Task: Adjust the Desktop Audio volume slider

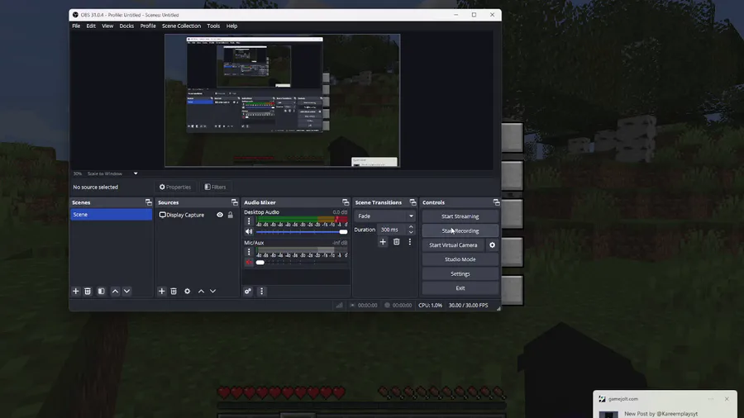Action: pos(301,232)
